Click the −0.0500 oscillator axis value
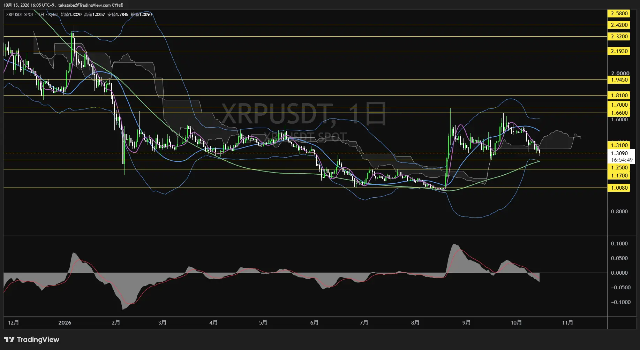The width and height of the screenshot is (640, 350). coord(621,288)
